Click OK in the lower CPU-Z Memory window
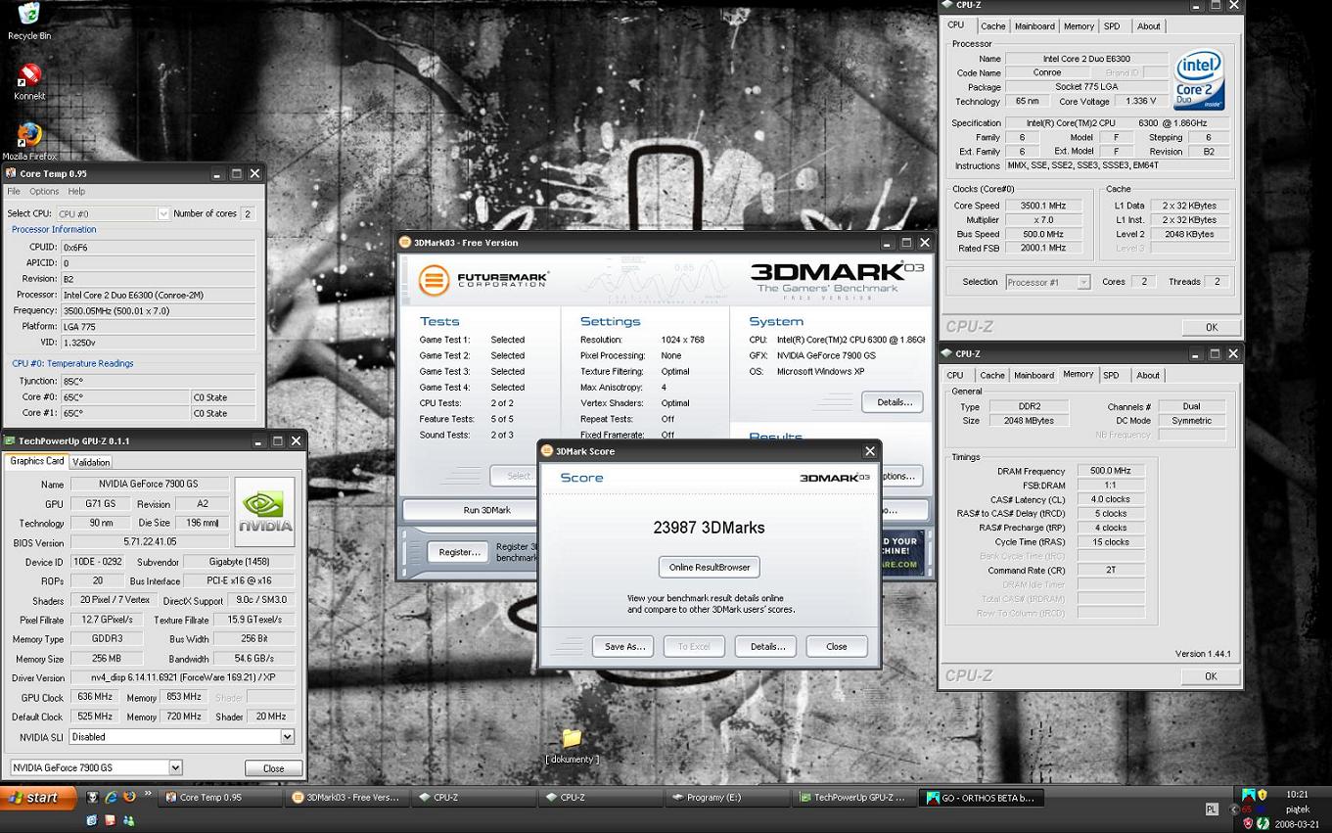Viewport: 1332px width, 833px height. [x=1211, y=676]
